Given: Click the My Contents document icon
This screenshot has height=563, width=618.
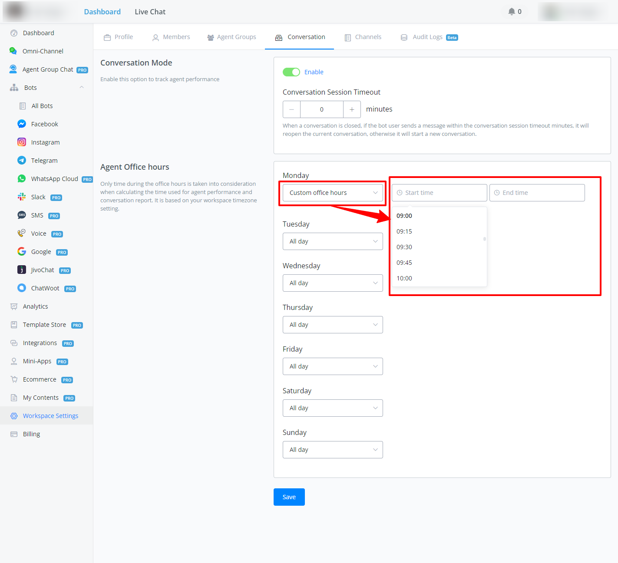Looking at the screenshot, I should (x=14, y=398).
